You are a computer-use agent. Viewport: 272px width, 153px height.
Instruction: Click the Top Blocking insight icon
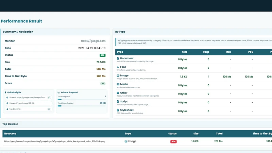tap(7, 109)
